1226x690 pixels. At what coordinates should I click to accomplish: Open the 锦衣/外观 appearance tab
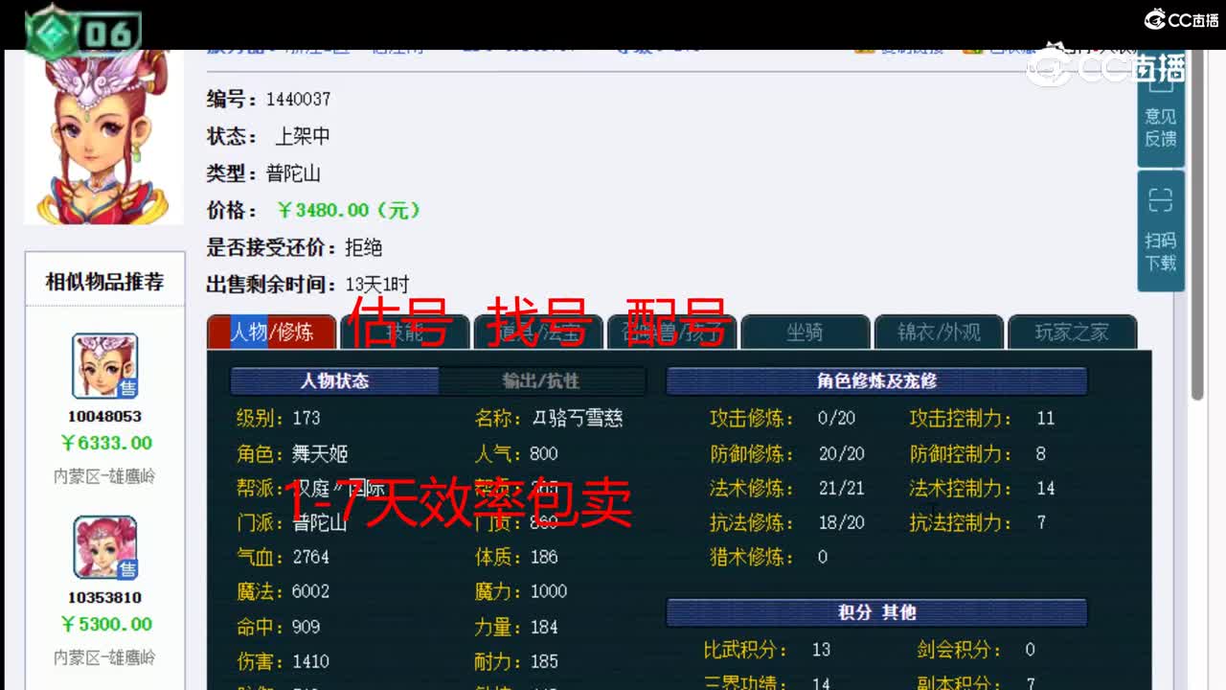tap(939, 333)
